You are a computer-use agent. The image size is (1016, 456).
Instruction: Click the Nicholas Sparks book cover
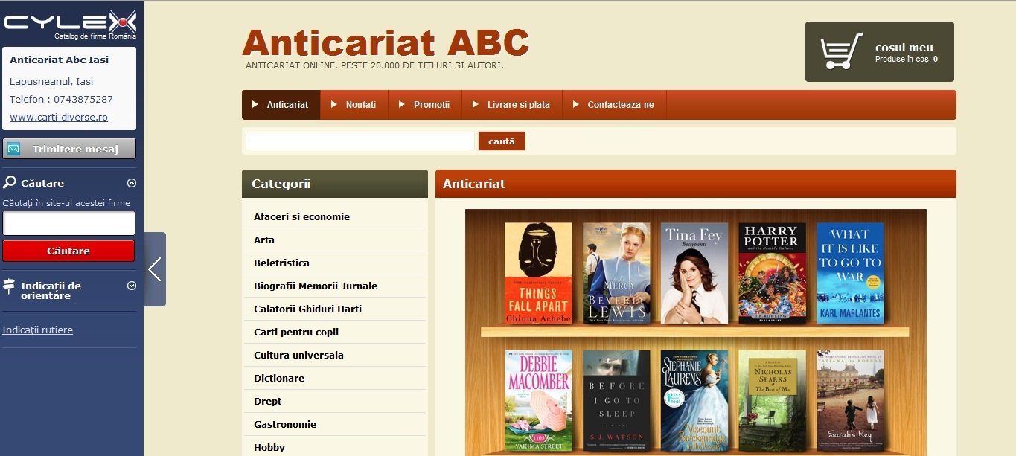pyautogui.click(x=772, y=401)
